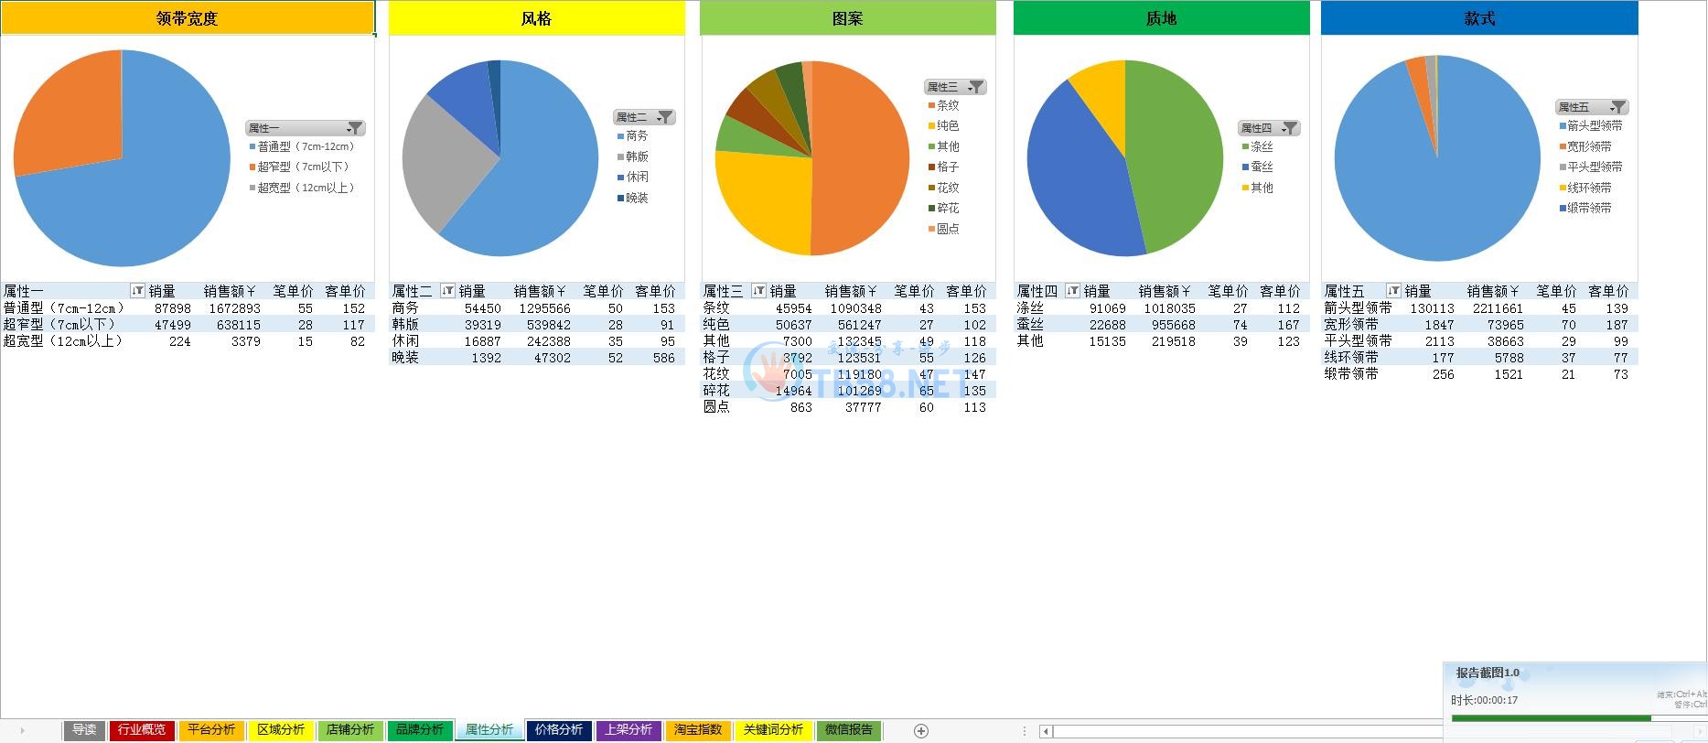
Task: Switch to the 价格分析 sheet tab
Action: [x=558, y=730]
